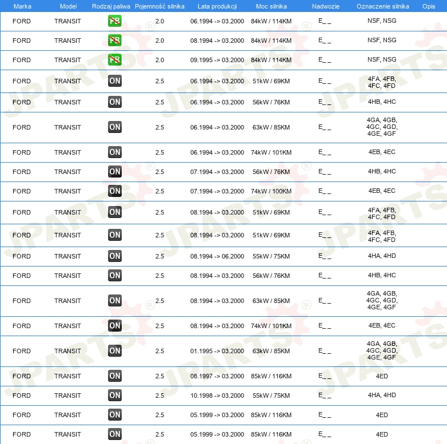447x444 pixels.
Task: Click the TRANSIT cell in the 10.1998 row
Action: [67, 395]
